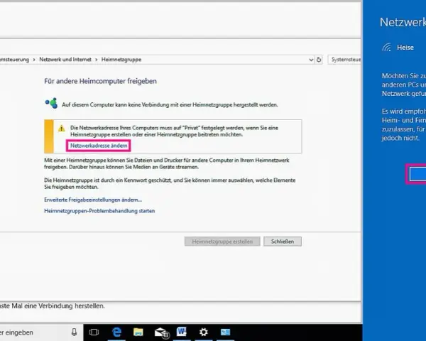Image resolution: width=426 pixels, height=341 pixels.
Task: Click the homegroup spheres icon
Action: click(x=51, y=103)
